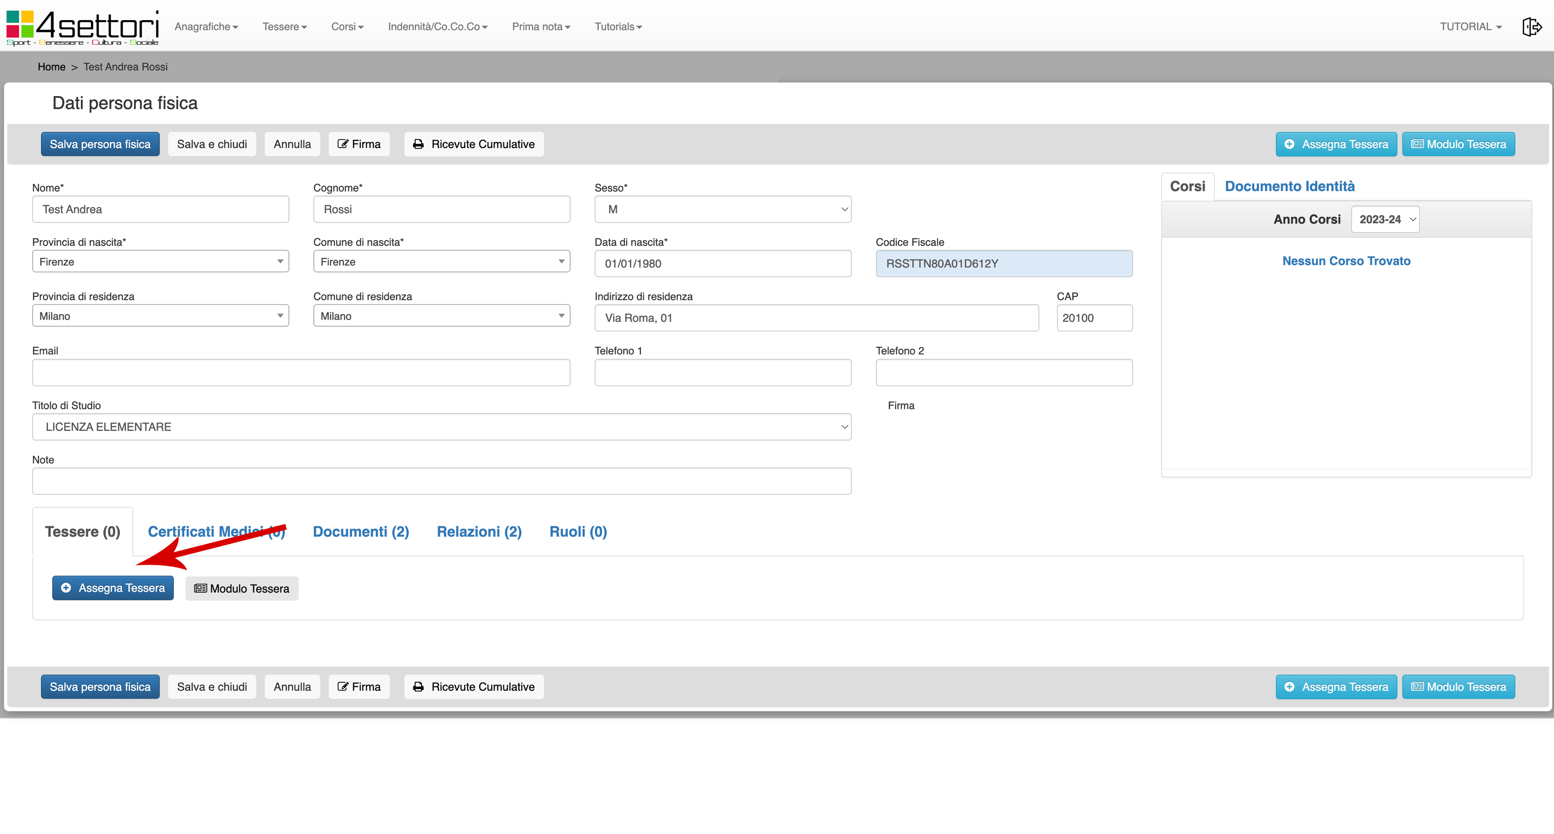The height and width of the screenshot is (834, 1554).
Task: Click into the Email input field
Action: coord(301,373)
